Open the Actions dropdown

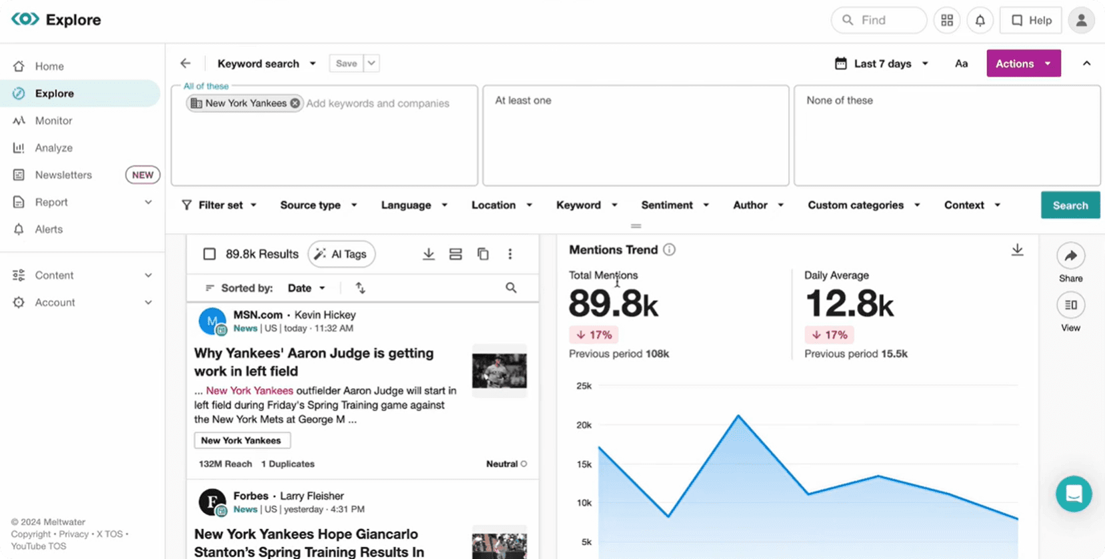(1024, 63)
